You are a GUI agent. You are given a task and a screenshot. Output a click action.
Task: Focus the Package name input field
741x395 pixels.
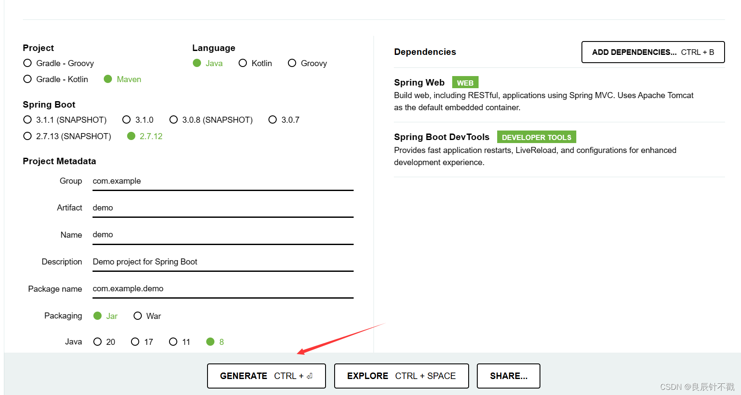[223, 289]
